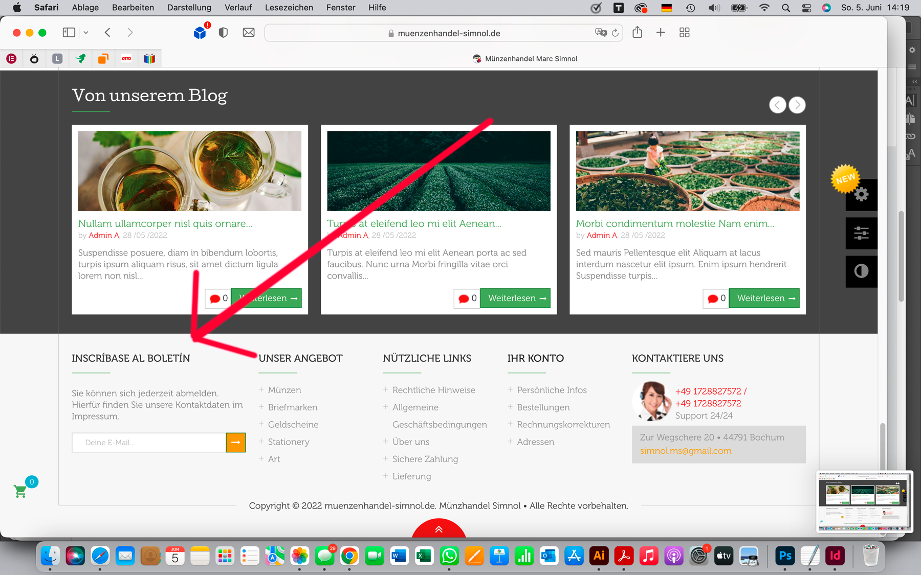Open the Rechtliche Hinweise link

434,390
